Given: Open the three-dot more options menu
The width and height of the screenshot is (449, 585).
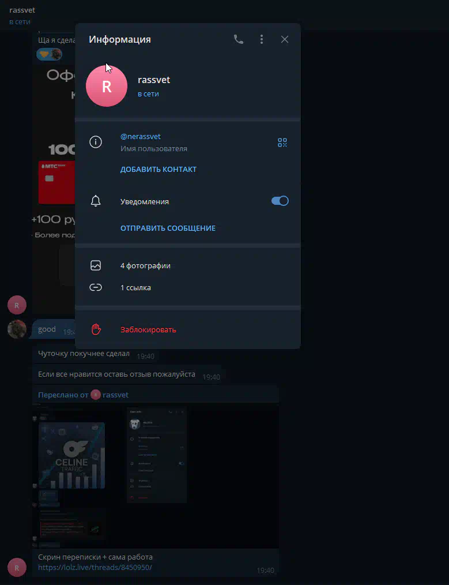Looking at the screenshot, I should (x=262, y=39).
